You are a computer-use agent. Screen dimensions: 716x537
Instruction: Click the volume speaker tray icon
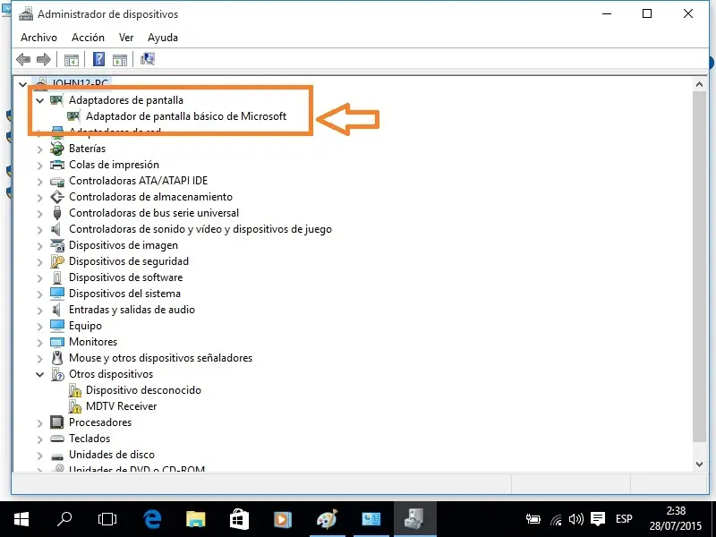[575, 519]
